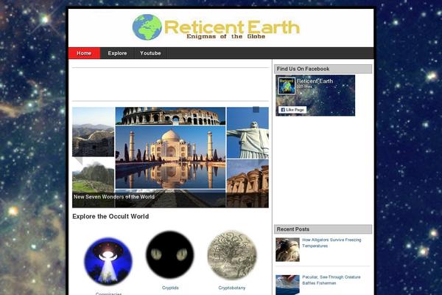Open the Cryptobotany category link
442x295 pixels.
(x=232, y=288)
